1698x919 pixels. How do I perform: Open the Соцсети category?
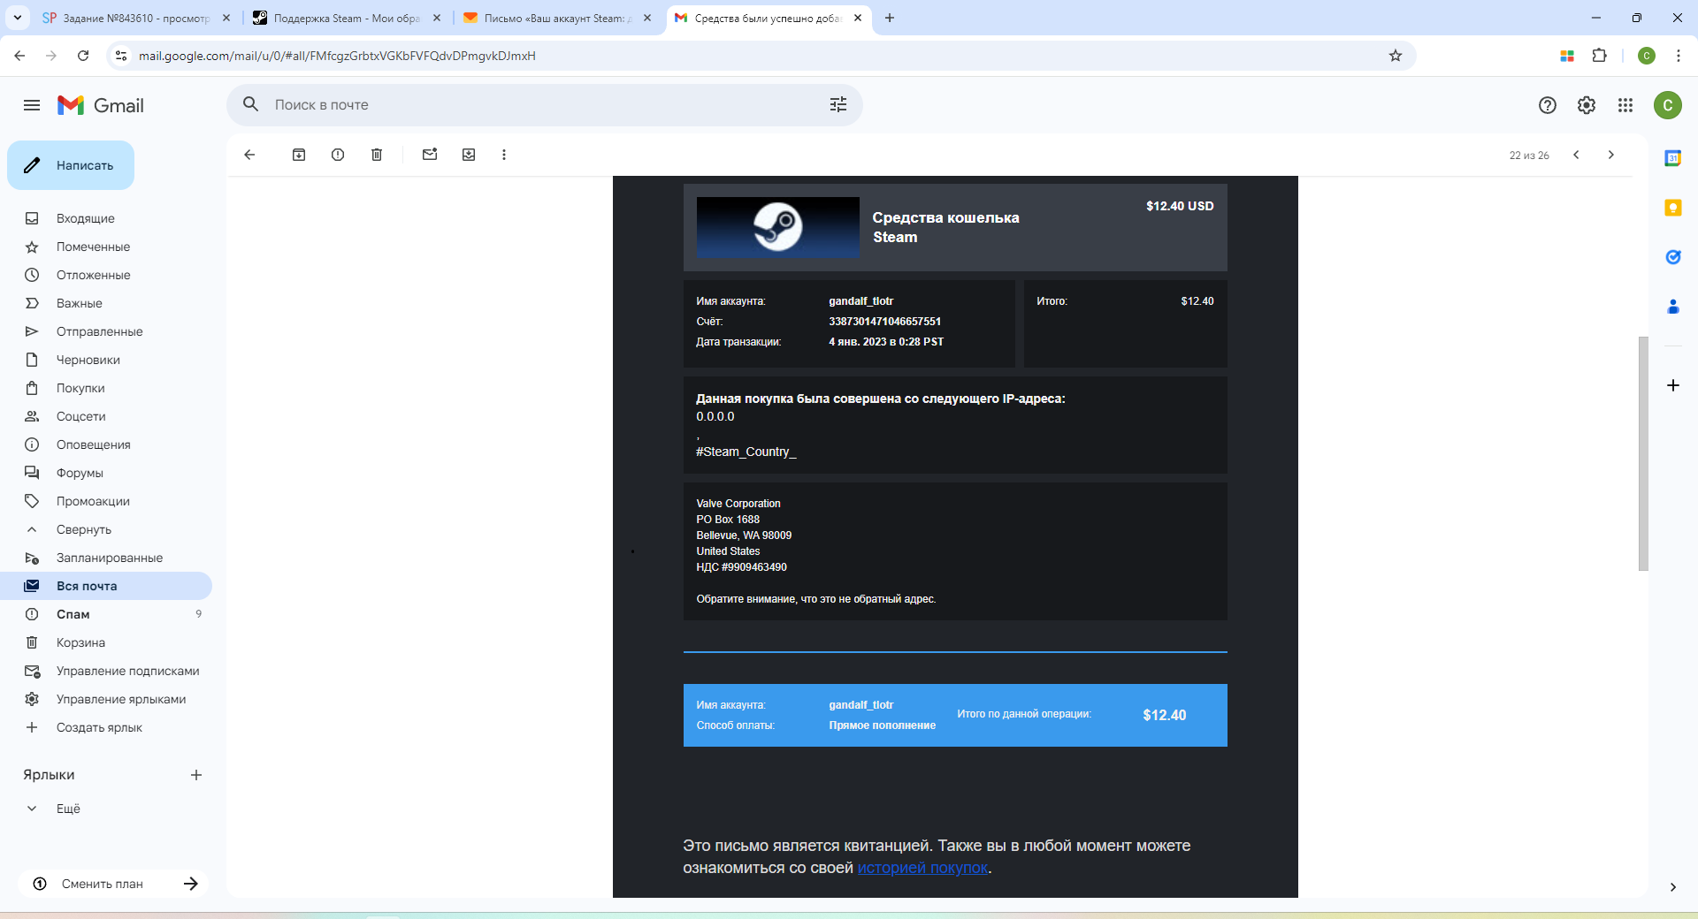(106, 416)
